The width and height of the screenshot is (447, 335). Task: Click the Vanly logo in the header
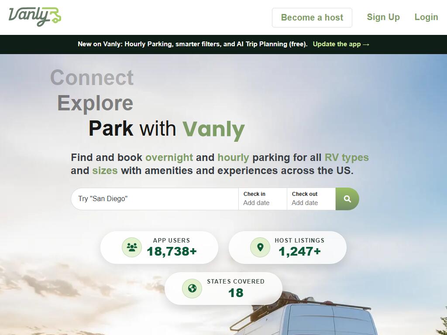tap(35, 17)
